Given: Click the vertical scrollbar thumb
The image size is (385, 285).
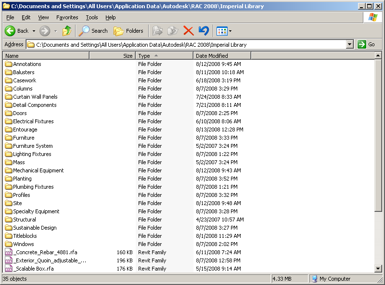Looking at the screenshot, I should (x=378, y=135).
